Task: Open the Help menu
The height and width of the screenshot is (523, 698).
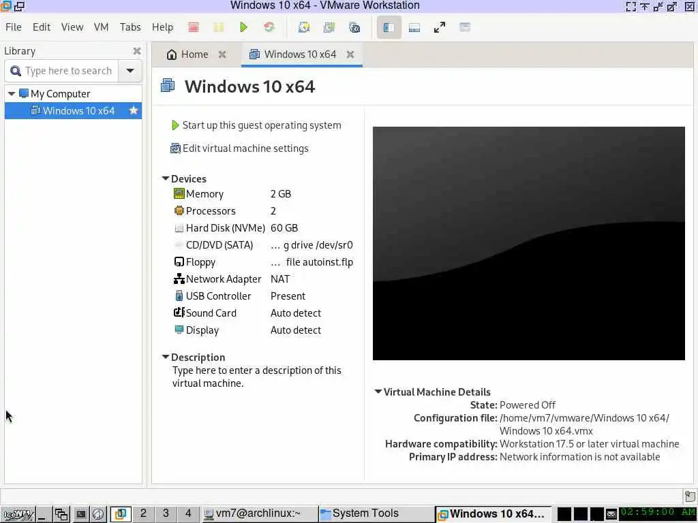Action: tap(162, 27)
